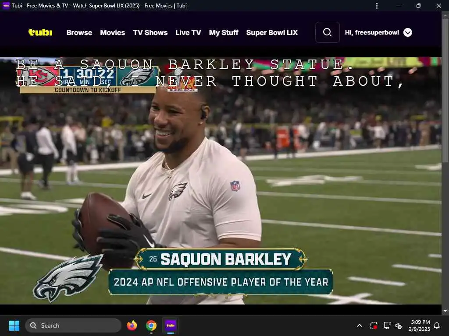449x336 pixels.
Task: Show hidden system tray icons
Action: coord(360,325)
